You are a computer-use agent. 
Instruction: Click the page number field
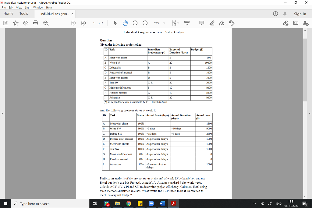pyautogui.click(x=94, y=23)
